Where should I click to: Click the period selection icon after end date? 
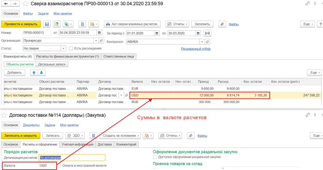pyautogui.click(x=208, y=33)
